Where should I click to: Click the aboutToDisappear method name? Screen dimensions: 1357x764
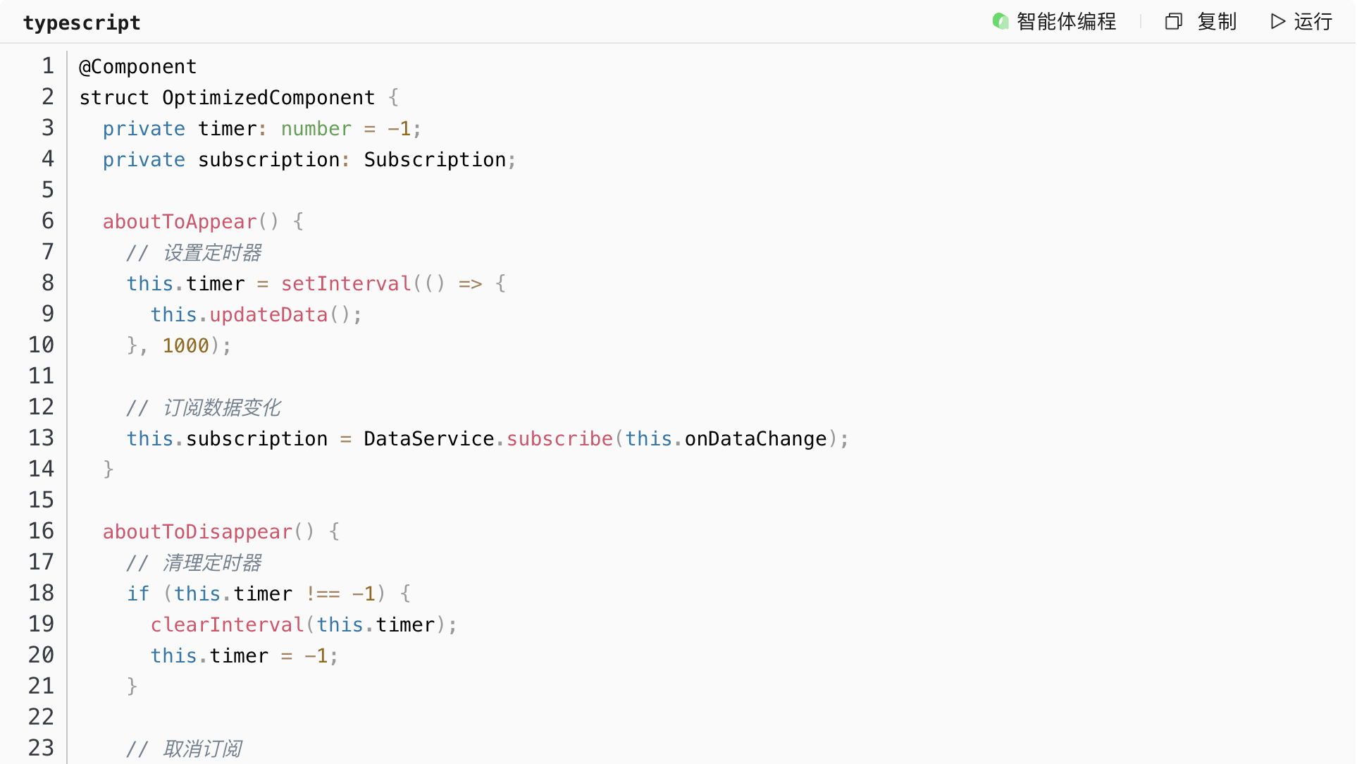click(x=197, y=531)
